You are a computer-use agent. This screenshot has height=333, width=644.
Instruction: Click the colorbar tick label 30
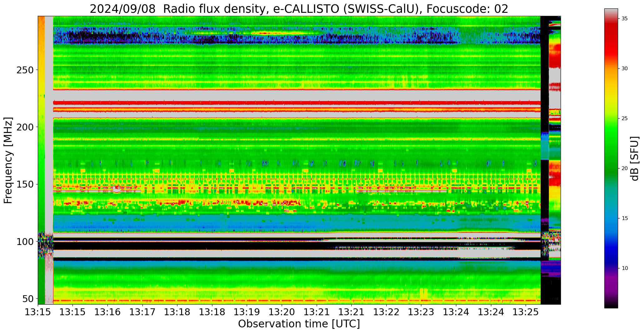pyautogui.click(x=625, y=69)
